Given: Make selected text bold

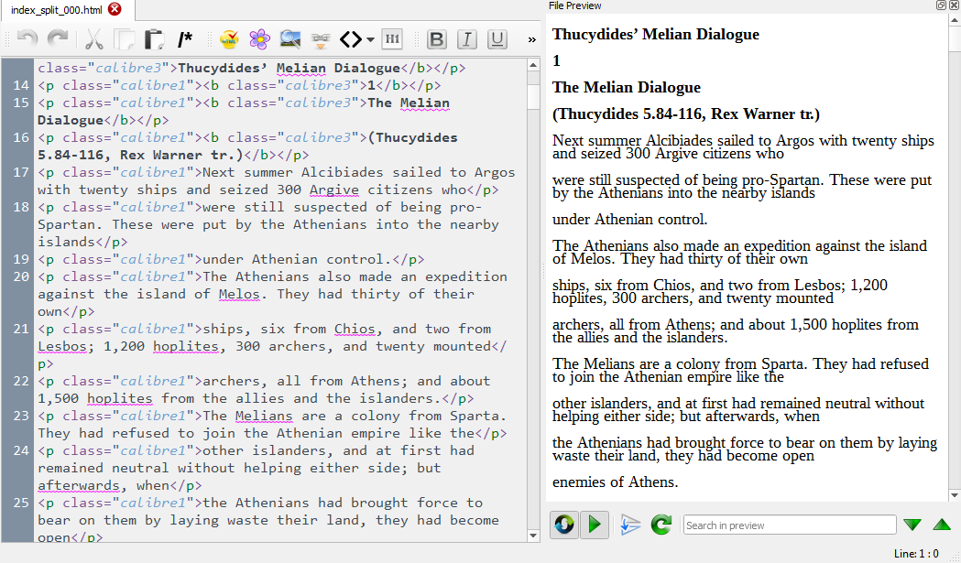Looking at the screenshot, I should click(x=436, y=39).
